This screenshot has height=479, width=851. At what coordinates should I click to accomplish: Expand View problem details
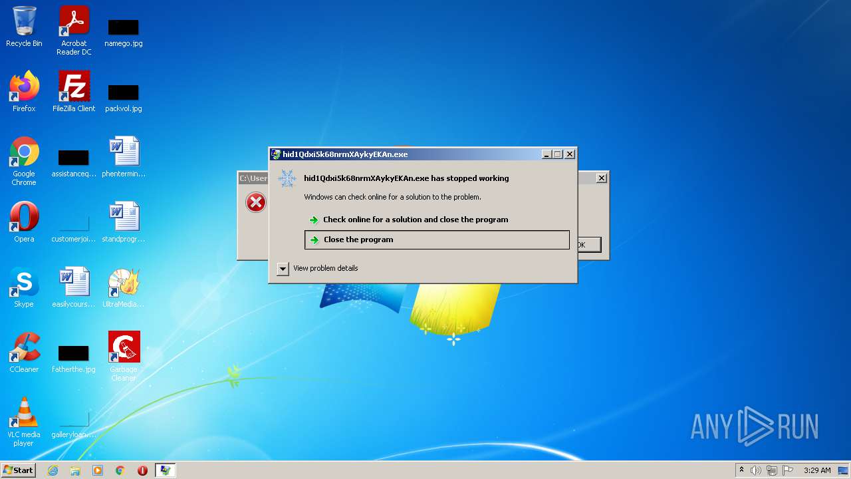(x=283, y=269)
